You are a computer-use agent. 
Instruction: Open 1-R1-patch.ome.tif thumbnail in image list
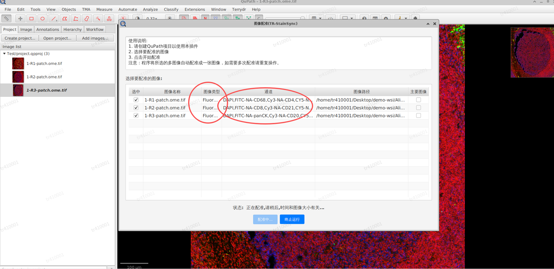(18, 63)
